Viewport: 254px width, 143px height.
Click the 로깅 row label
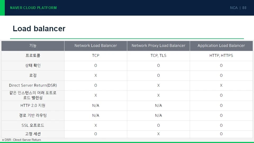(33, 75)
